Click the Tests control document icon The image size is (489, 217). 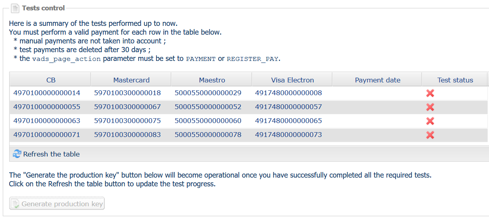pos(15,8)
